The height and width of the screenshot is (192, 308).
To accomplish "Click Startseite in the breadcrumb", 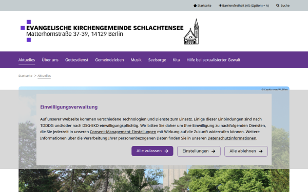I will [25, 76].
